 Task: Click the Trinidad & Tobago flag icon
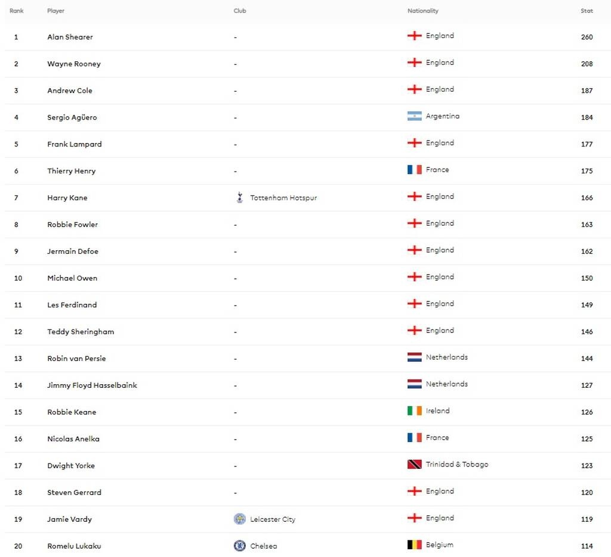(x=415, y=465)
